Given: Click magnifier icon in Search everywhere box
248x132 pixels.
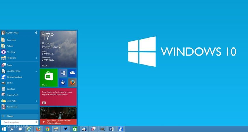Looking at the screenshot, I should pos(36,122).
